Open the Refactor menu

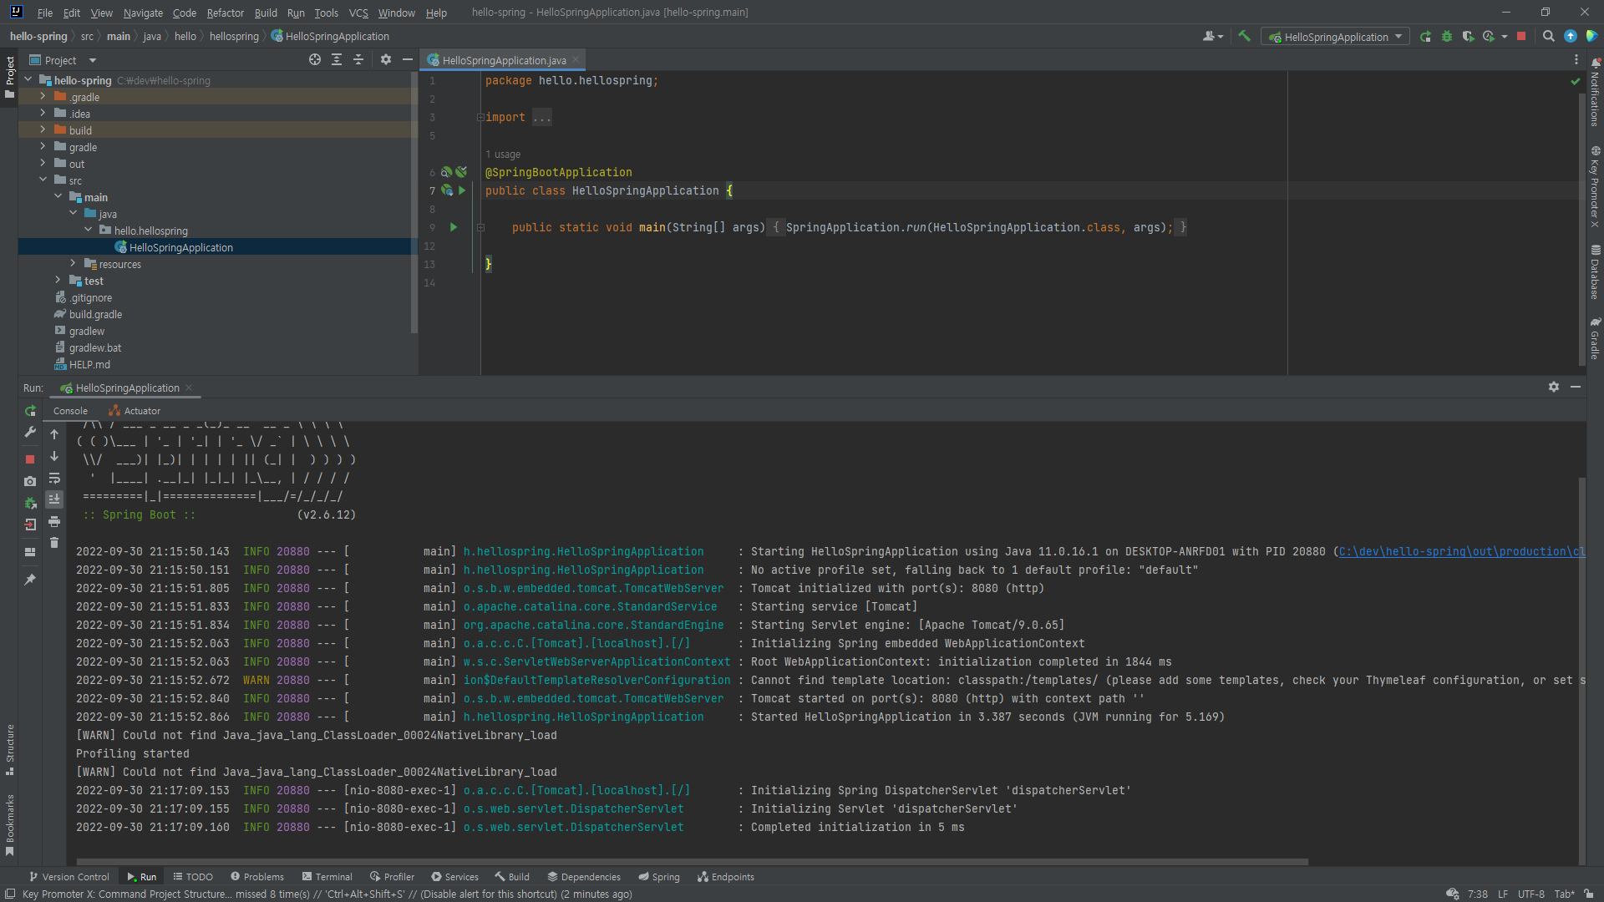click(x=225, y=13)
